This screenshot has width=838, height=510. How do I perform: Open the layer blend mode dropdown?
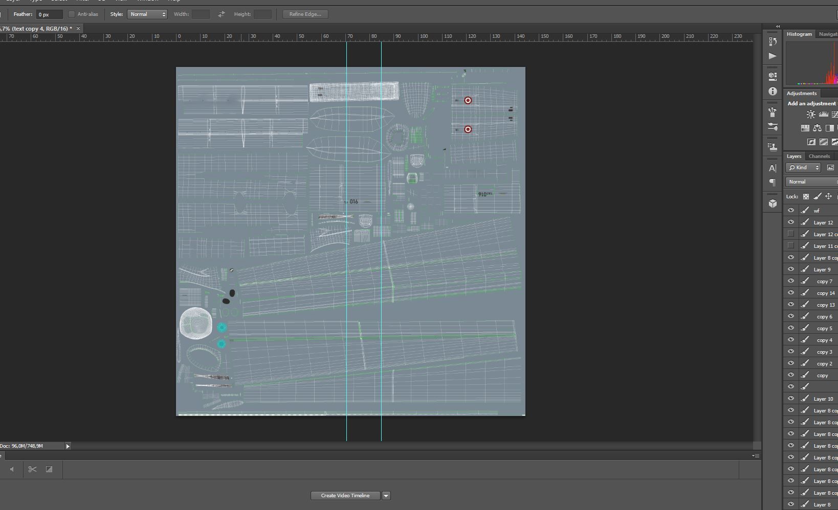click(812, 182)
